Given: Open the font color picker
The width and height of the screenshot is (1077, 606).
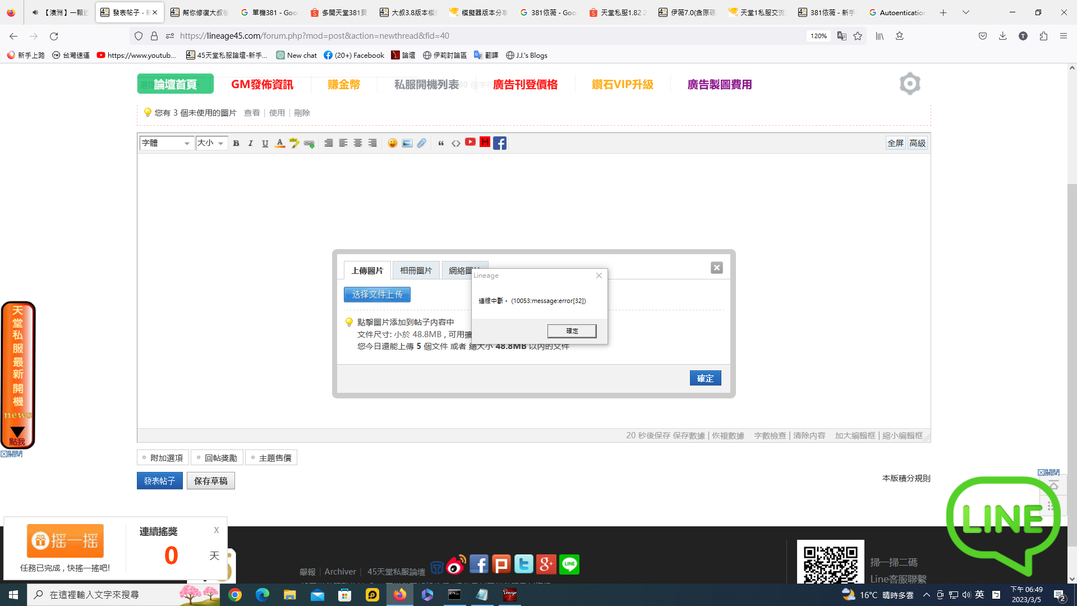Looking at the screenshot, I should pyautogui.click(x=280, y=143).
